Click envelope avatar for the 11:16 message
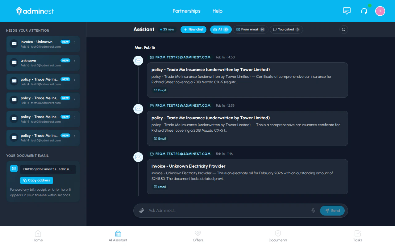The height and width of the screenshot is (246, 395). pos(138,157)
